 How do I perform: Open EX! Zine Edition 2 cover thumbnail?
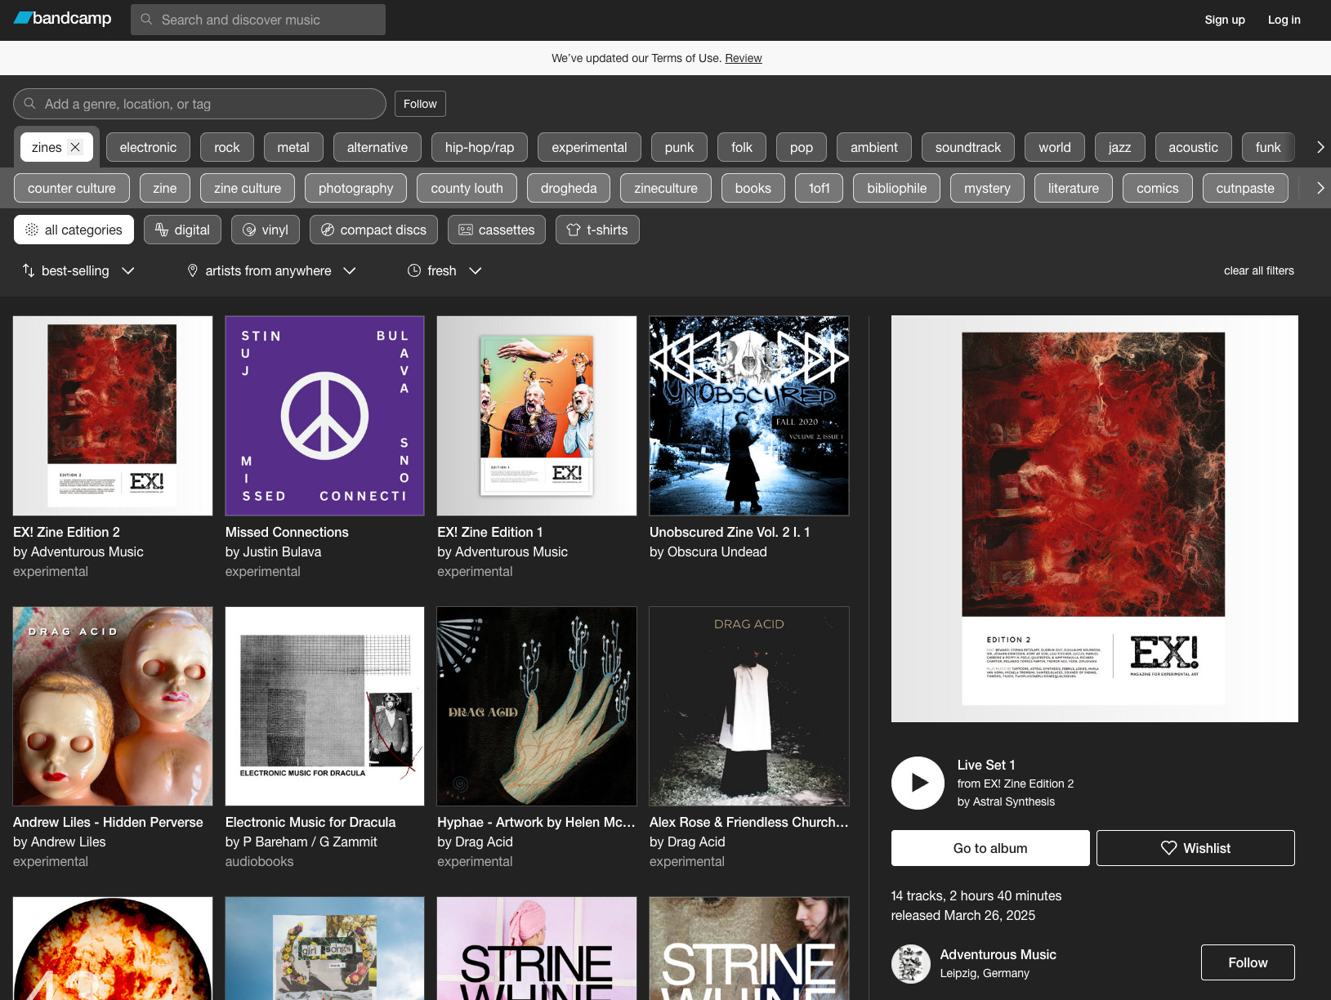[113, 416]
